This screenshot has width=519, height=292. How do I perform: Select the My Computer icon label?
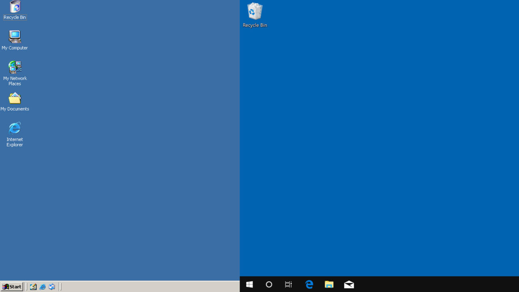(15, 47)
